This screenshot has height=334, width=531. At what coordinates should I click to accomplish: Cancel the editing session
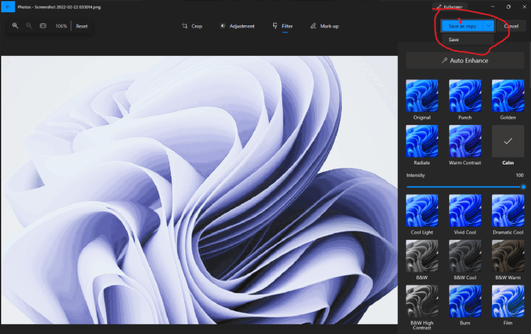point(511,26)
